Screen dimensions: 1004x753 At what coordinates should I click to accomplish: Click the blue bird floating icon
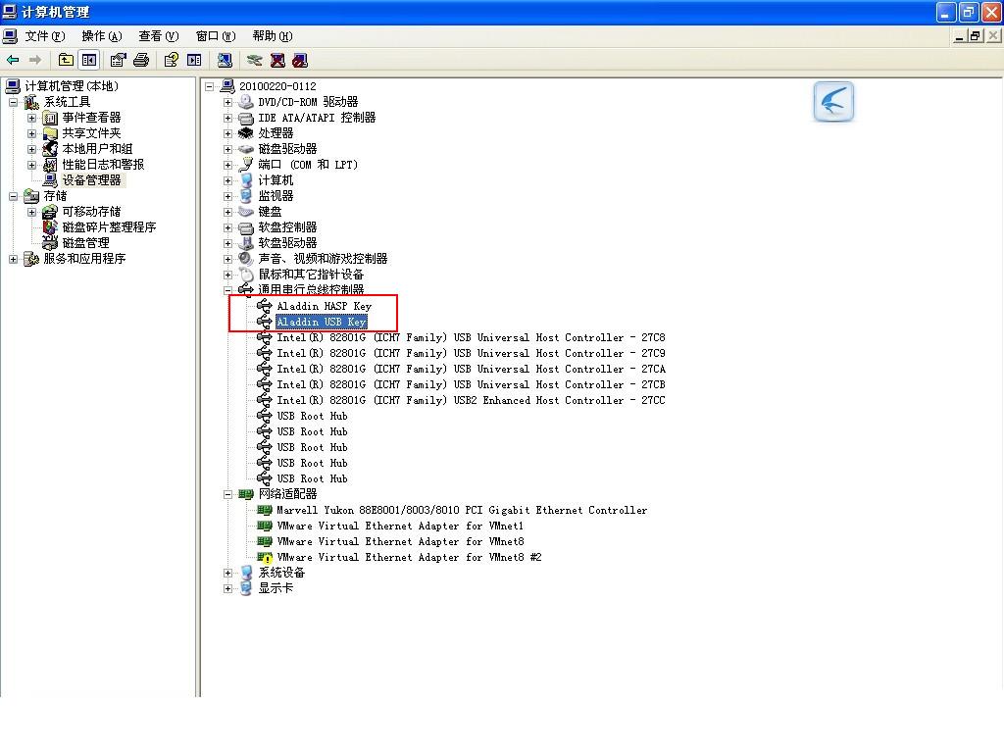pos(833,101)
